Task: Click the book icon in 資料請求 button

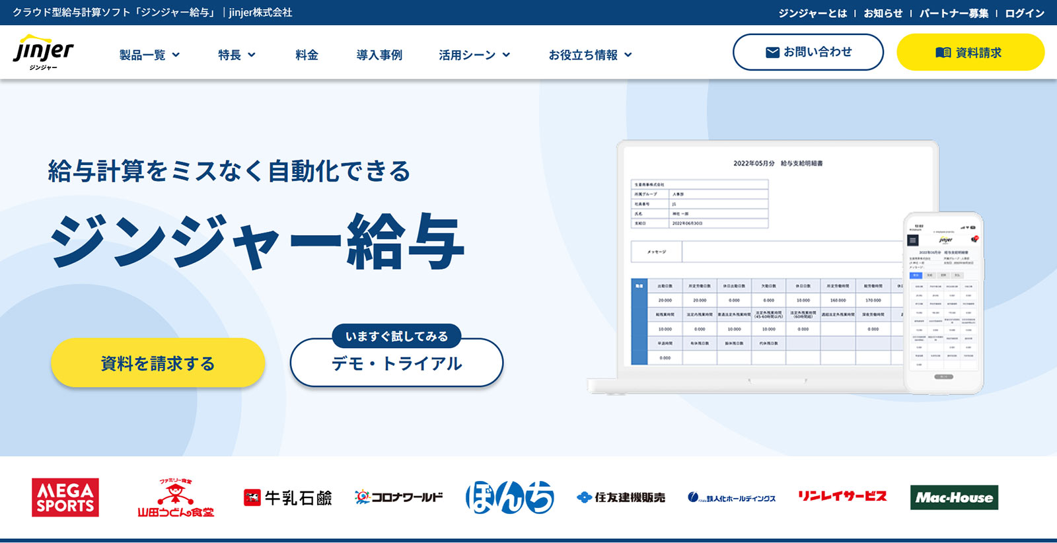Action: (x=943, y=53)
